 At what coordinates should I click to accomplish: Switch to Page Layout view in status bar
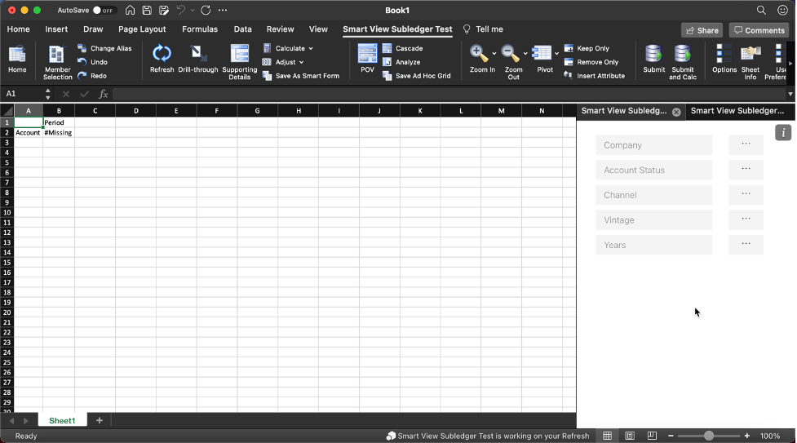click(x=630, y=436)
